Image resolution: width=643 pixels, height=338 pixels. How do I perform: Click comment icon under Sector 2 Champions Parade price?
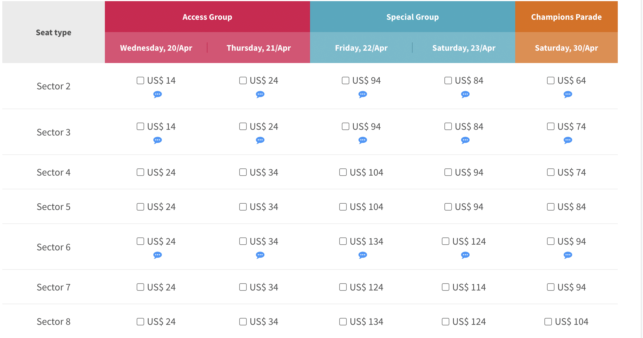(x=568, y=94)
